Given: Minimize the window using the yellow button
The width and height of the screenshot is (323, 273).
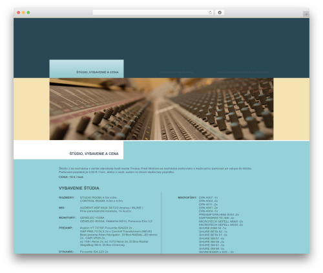Looking at the screenshot, I should point(23,12).
